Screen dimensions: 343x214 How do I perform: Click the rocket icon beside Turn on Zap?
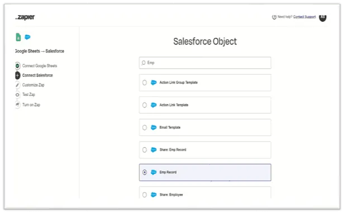[x=17, y=105]
